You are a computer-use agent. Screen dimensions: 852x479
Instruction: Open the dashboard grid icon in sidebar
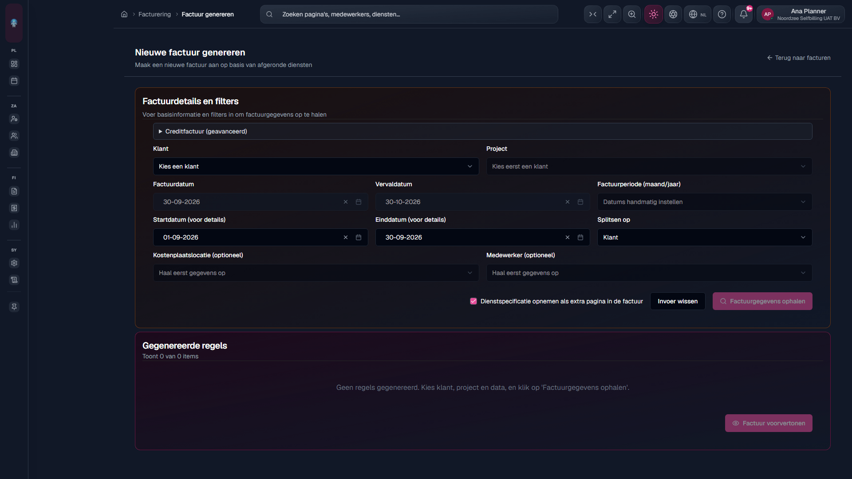14,64
